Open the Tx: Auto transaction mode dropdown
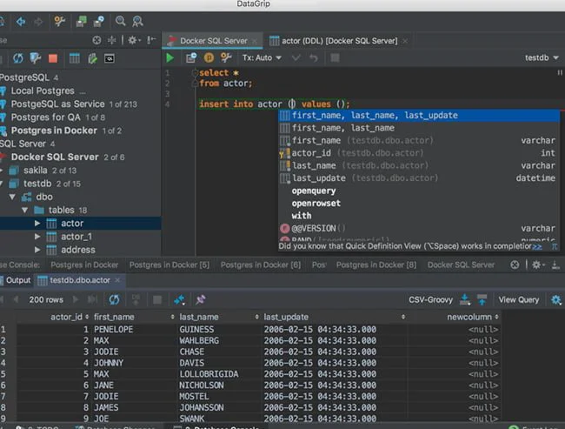This screenshot has width=565, height=429. [262, 57]
